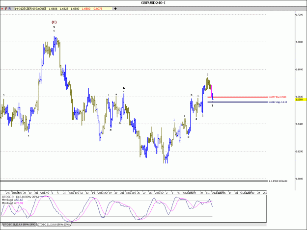Select the second DTOSC 21.13.8.8 tab
The width and height of the screenshot is (307, 230).
pyautogui.click(x=53, y=225)
